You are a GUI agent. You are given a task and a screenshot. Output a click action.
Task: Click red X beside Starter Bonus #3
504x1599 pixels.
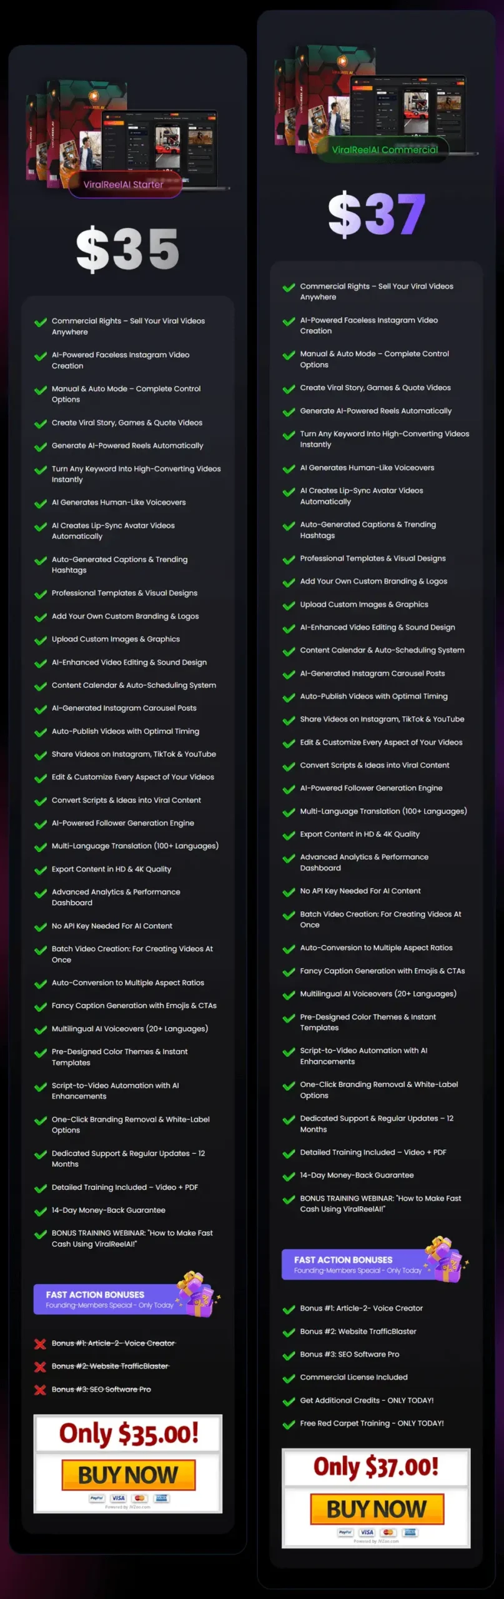40,1390
